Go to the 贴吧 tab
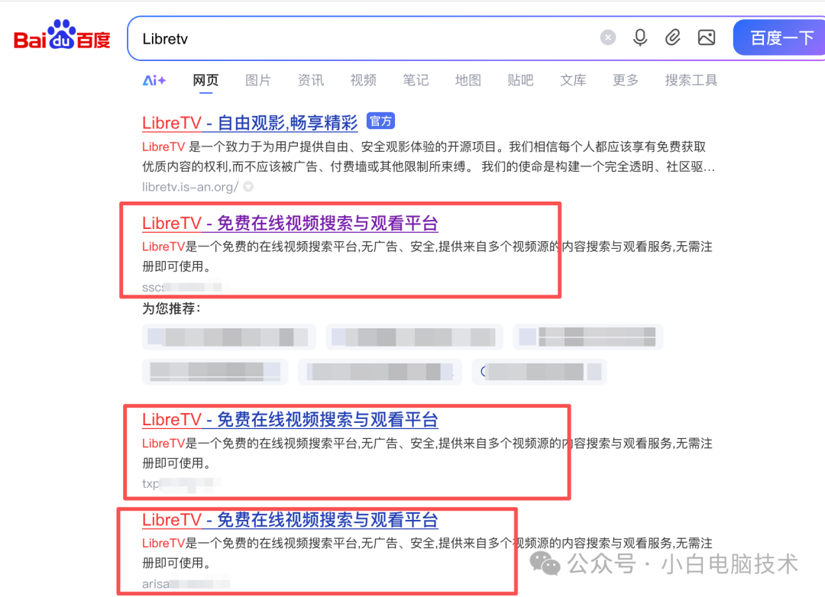This screenshot has height=597, width=825. [520, 80]
